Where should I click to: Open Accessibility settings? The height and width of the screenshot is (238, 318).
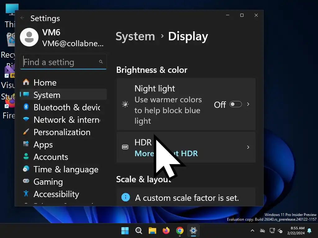63,194
